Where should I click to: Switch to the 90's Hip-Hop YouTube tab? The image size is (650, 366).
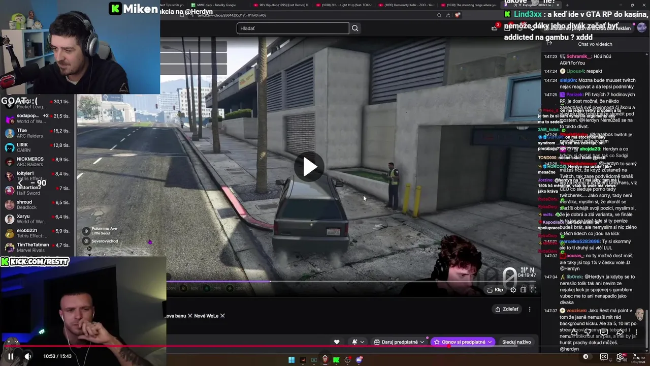[x=281, y=5]
